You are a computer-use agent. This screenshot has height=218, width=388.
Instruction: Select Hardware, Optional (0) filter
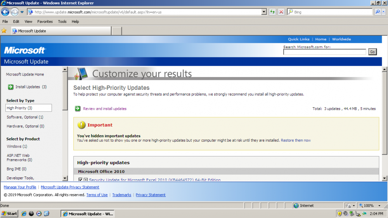[26, 126]
